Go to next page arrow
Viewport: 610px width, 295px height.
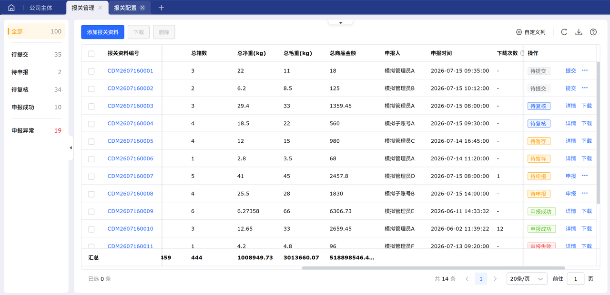[x=495, y=279]
